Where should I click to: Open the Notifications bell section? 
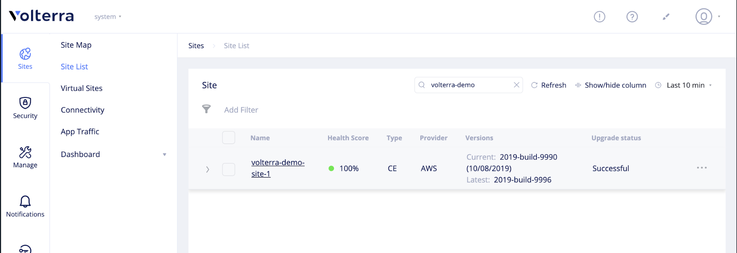[25, 207]
